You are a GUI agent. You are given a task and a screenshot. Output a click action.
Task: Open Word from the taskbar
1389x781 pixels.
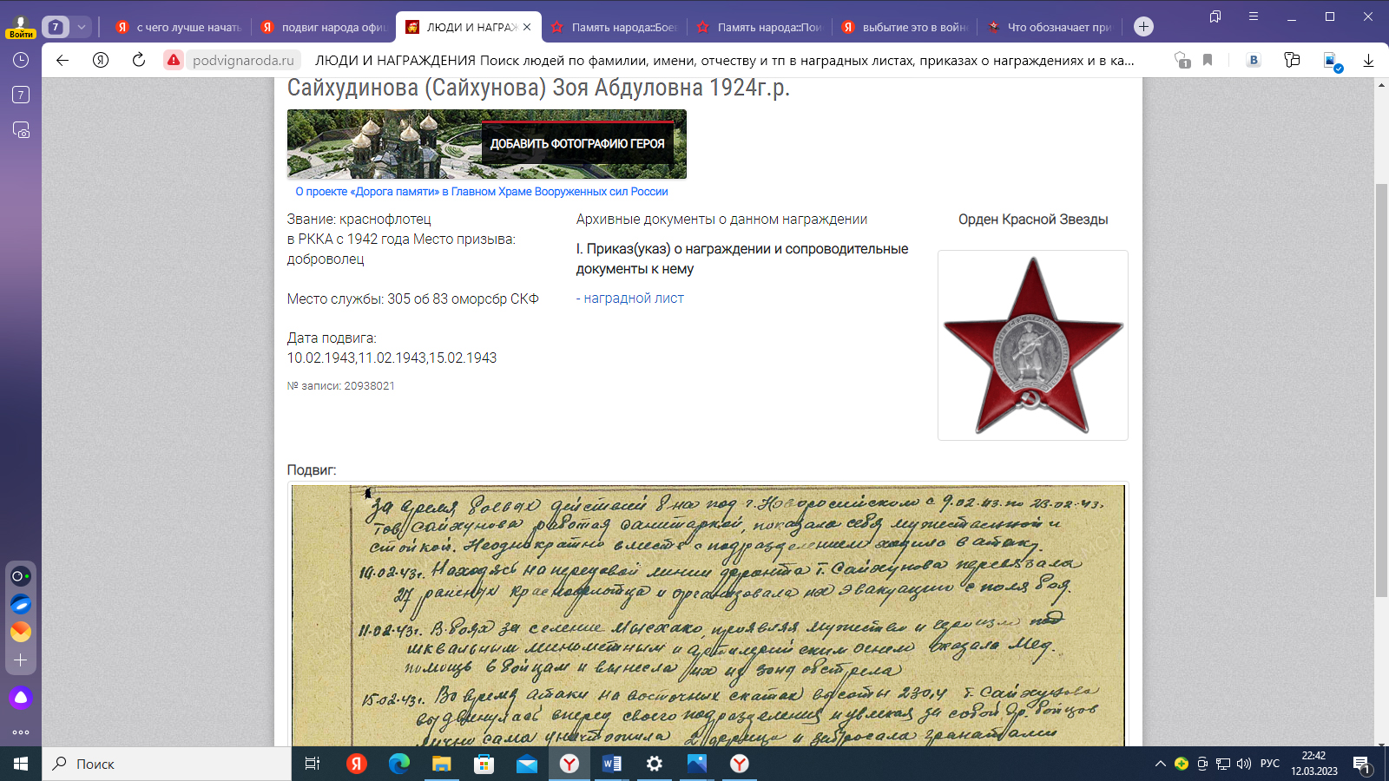click(612, 764)
